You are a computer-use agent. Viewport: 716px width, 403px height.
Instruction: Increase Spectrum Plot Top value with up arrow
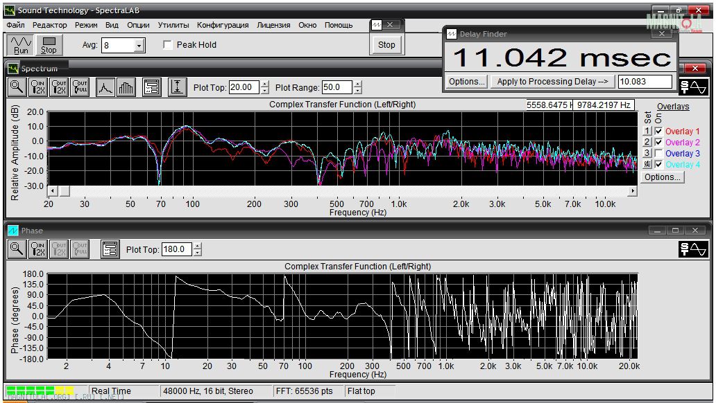pyautogui.click(x=265, y=84)
